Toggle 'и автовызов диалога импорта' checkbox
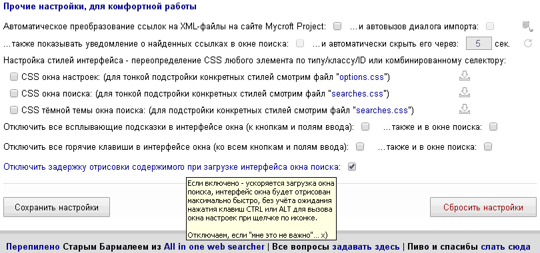Screen dimensions: 540x253 click(x=490, y=26)
